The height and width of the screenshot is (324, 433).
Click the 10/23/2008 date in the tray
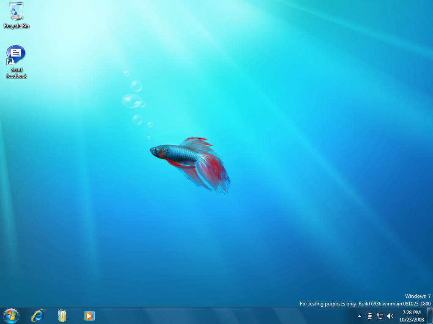411,319
